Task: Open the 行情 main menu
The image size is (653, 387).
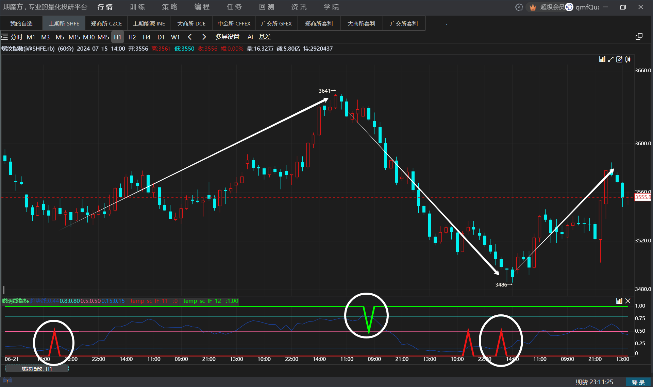Action: [105, 7]
